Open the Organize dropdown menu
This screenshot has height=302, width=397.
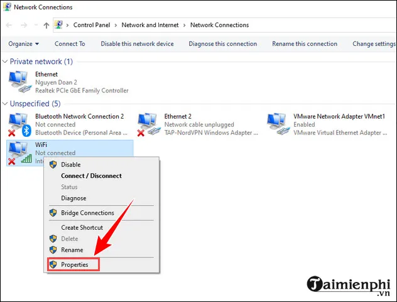24,44
